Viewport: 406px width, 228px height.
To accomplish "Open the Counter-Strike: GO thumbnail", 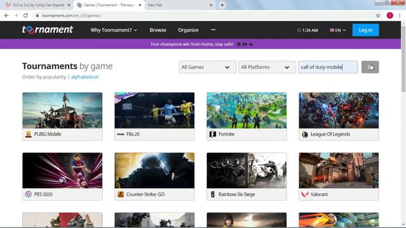I will 155,170.
